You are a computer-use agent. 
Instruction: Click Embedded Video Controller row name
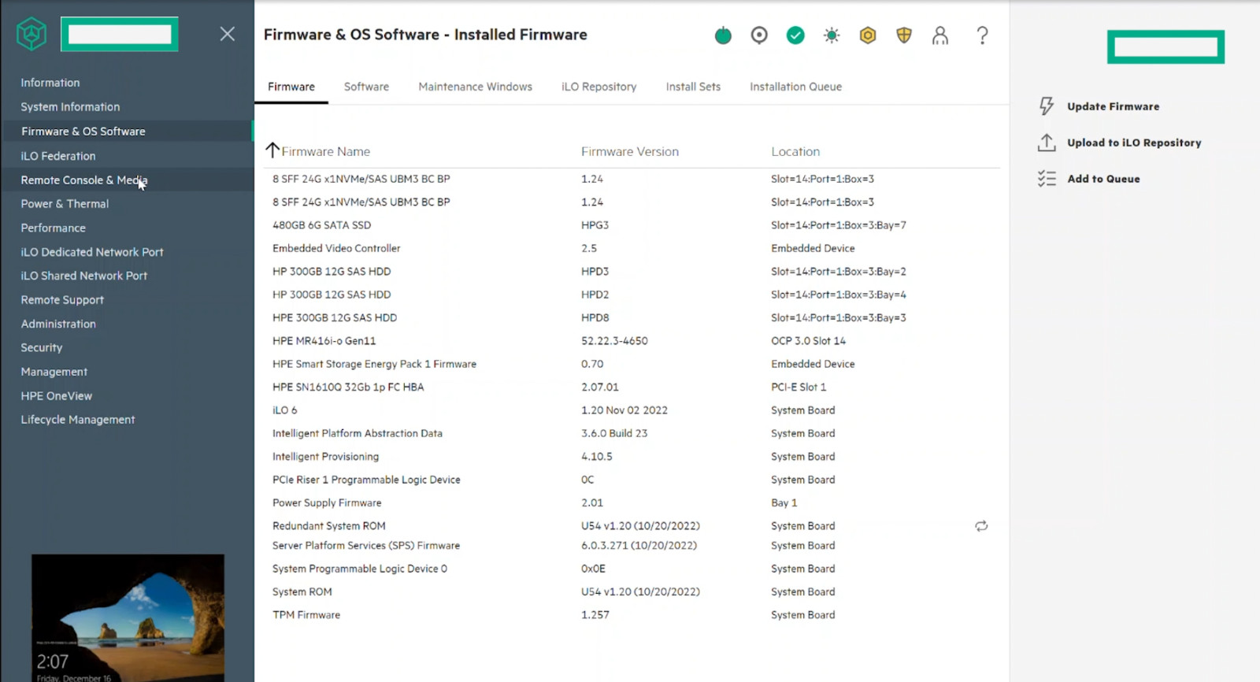point(336,248)
